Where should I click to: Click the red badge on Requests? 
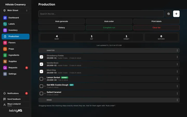pos(26,68)
